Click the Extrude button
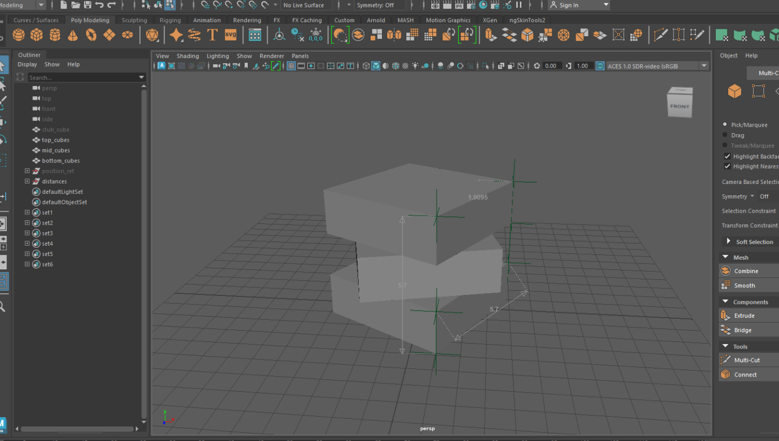779x441 pixels. (749, 315)
